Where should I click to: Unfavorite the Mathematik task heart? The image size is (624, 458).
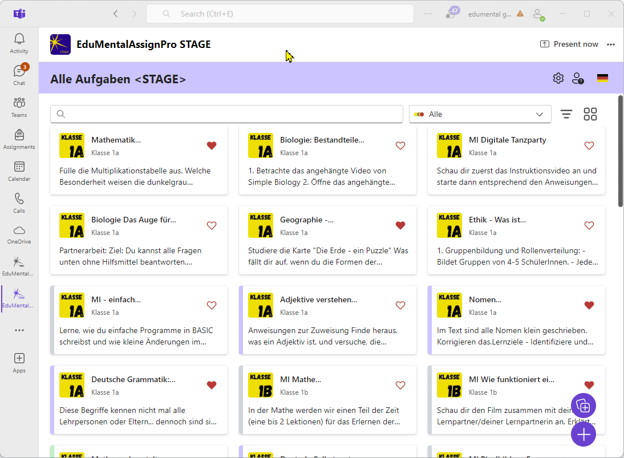tap(212, 145)
